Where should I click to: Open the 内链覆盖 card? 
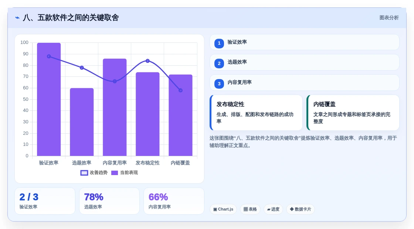(x=353, y=113)
